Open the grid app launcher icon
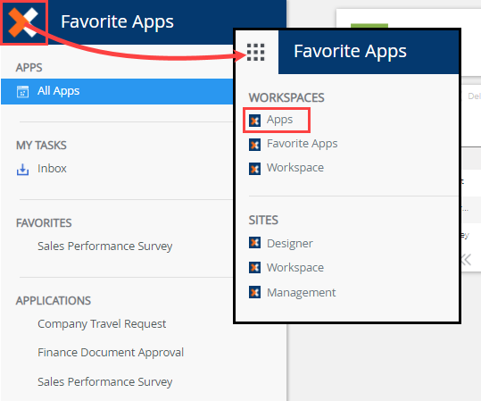The width and height of the screenshot is (481, 401). coord(255,52)
